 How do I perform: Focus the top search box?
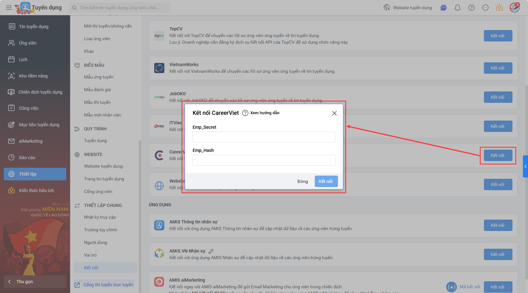pyautogui.click(x=120, y=8)
